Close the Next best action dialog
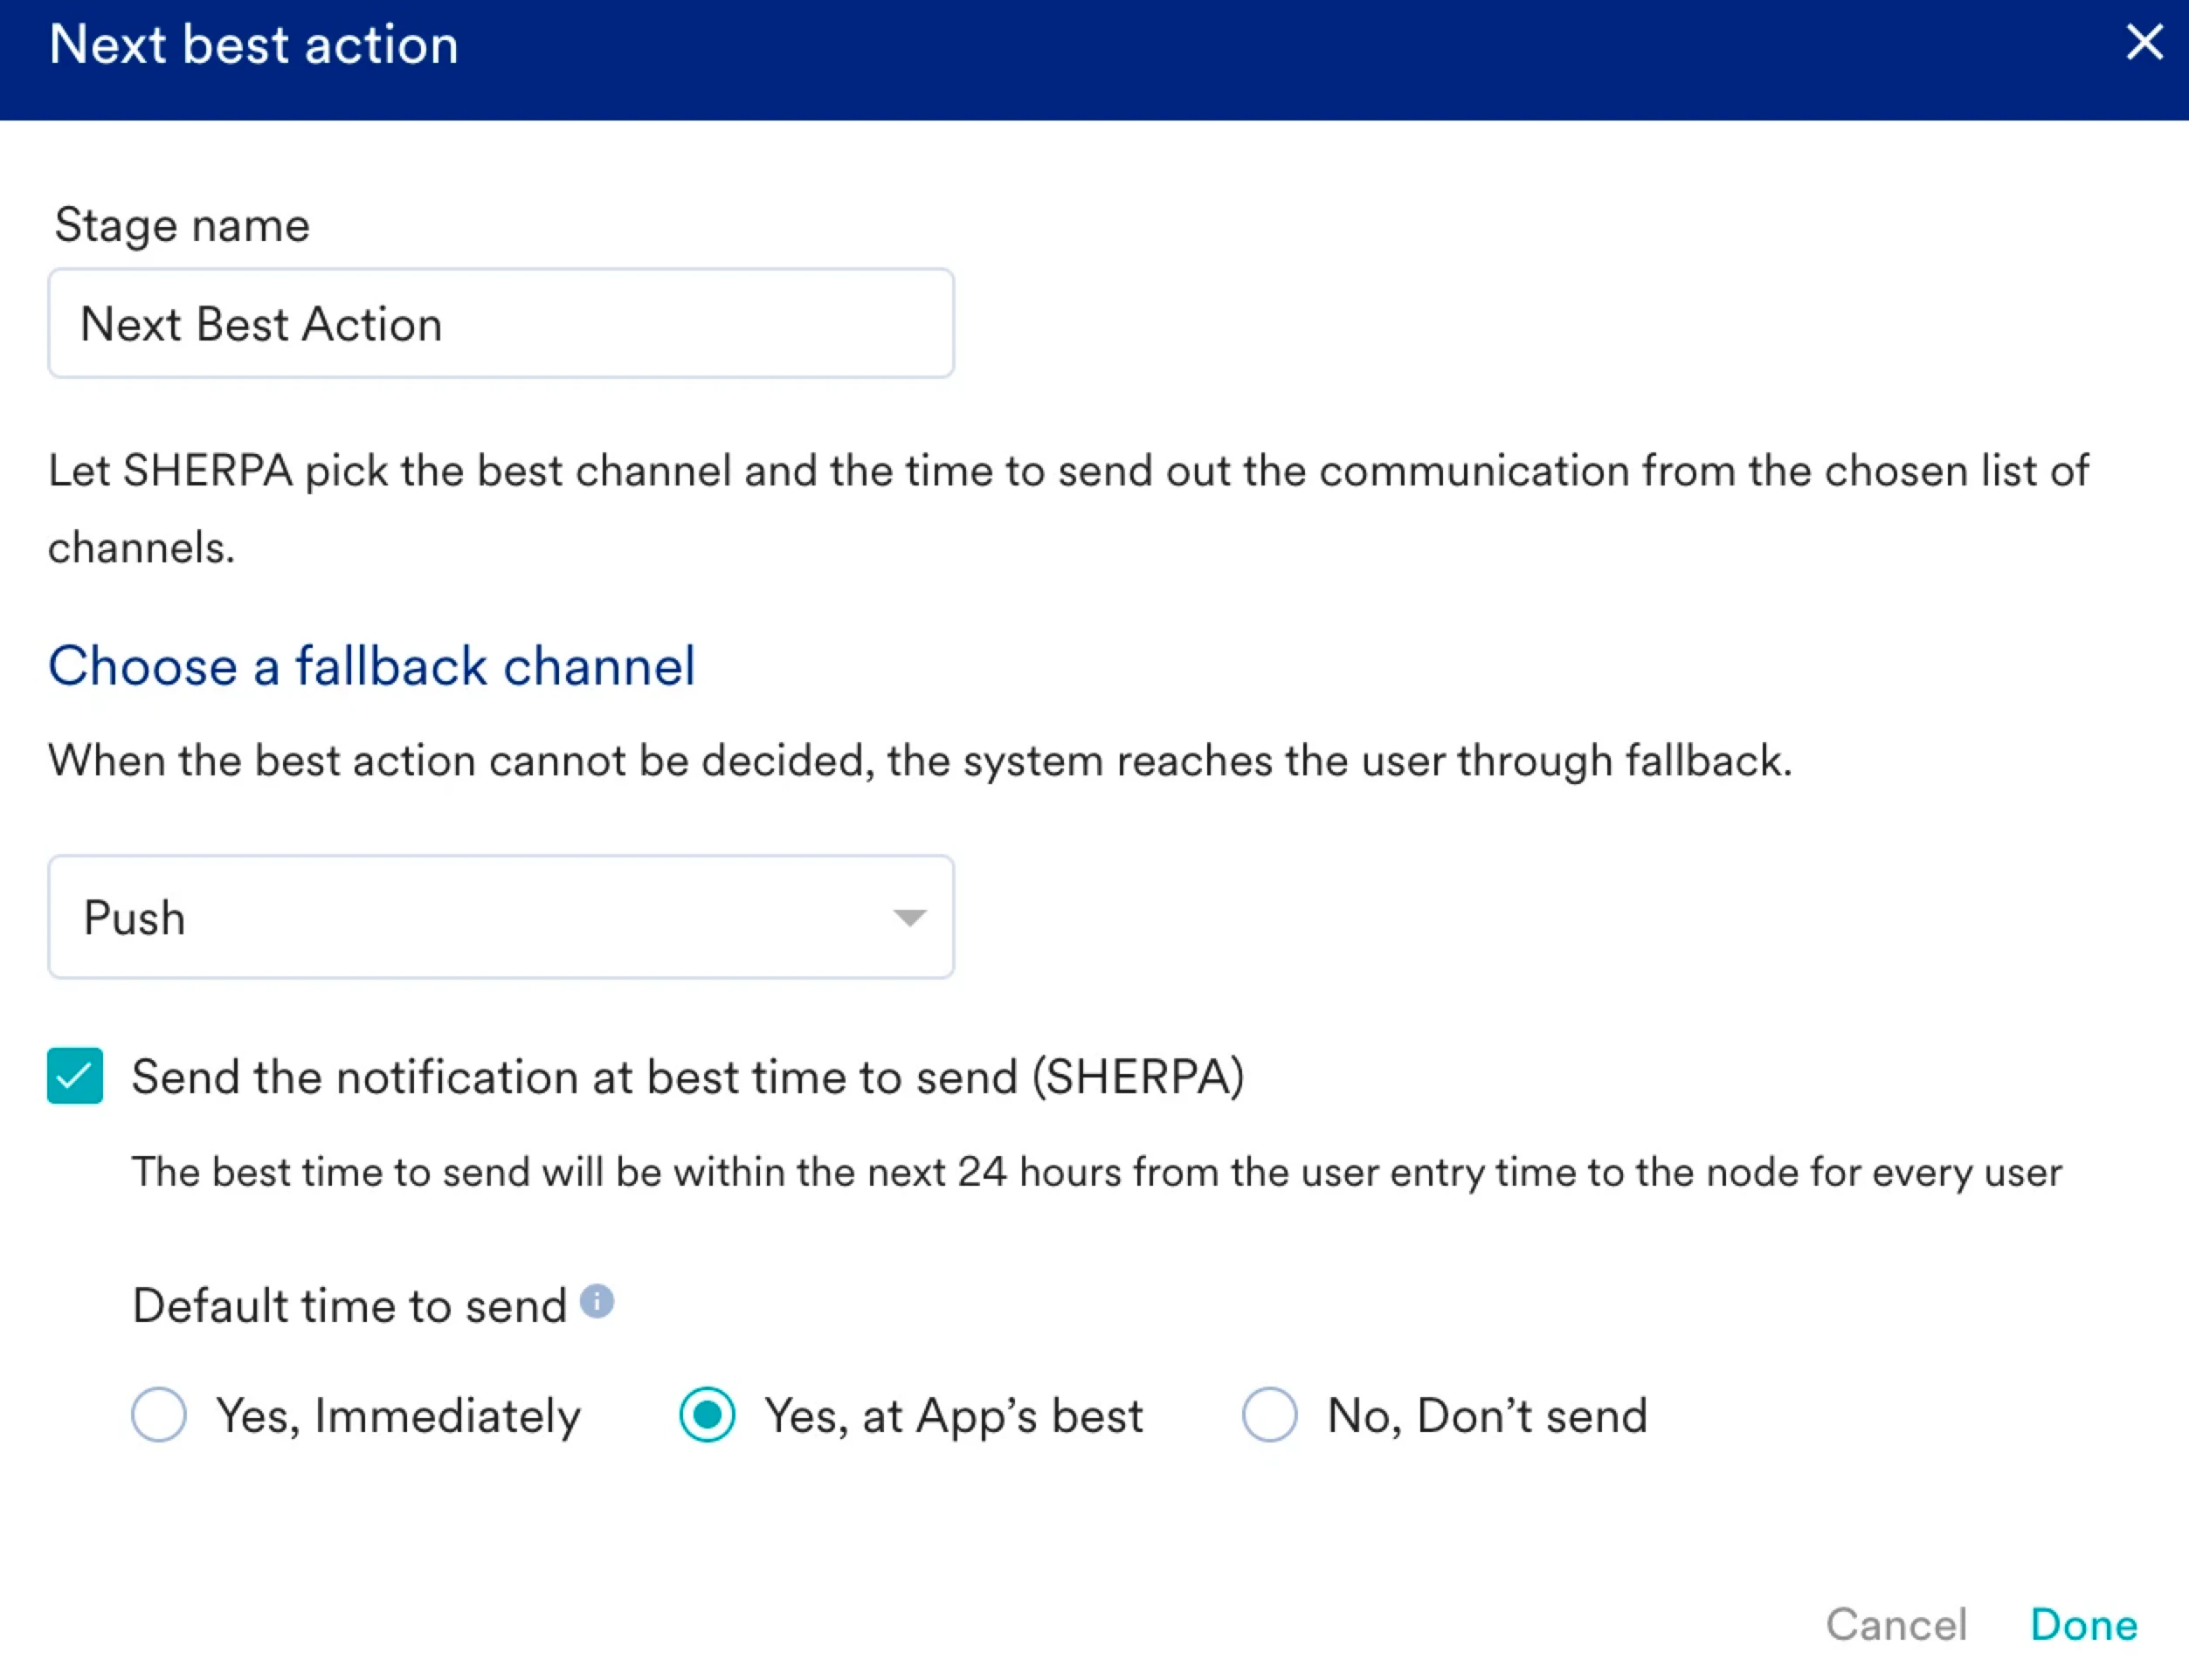Screen dimensions: 2189x1680 (2143, 43)
